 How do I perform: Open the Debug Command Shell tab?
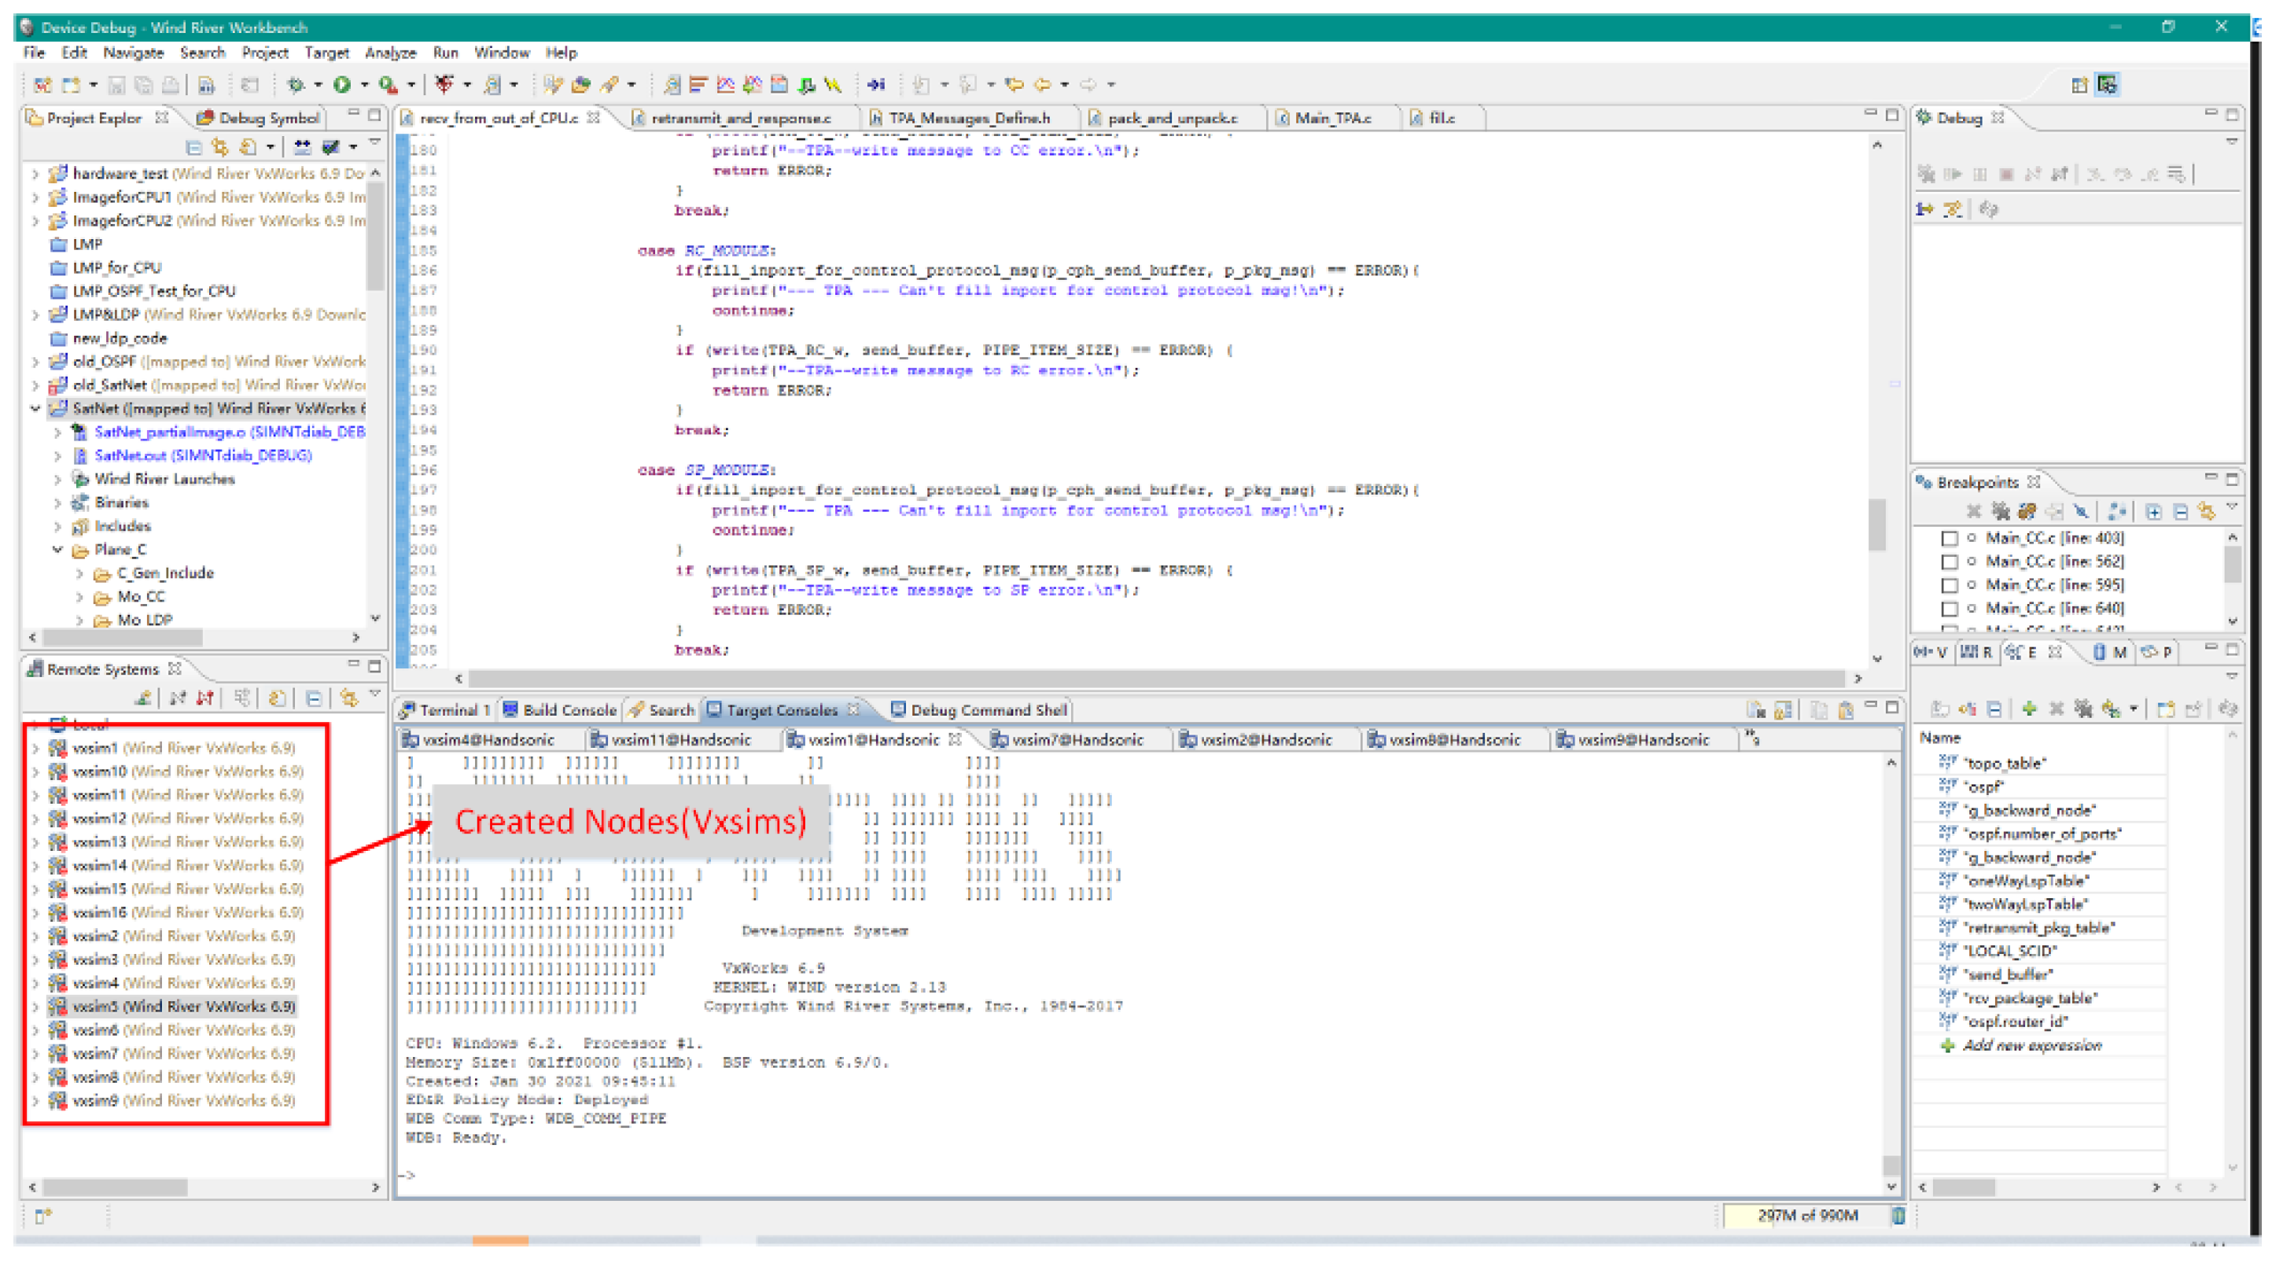(979, 710)
